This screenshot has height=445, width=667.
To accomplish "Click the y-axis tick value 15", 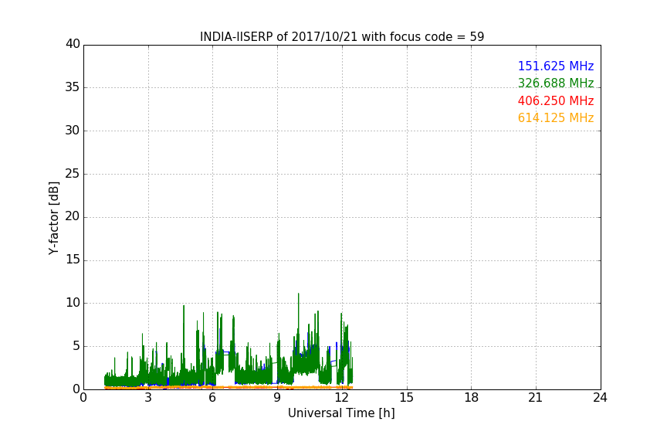I will tap(73, 260).
